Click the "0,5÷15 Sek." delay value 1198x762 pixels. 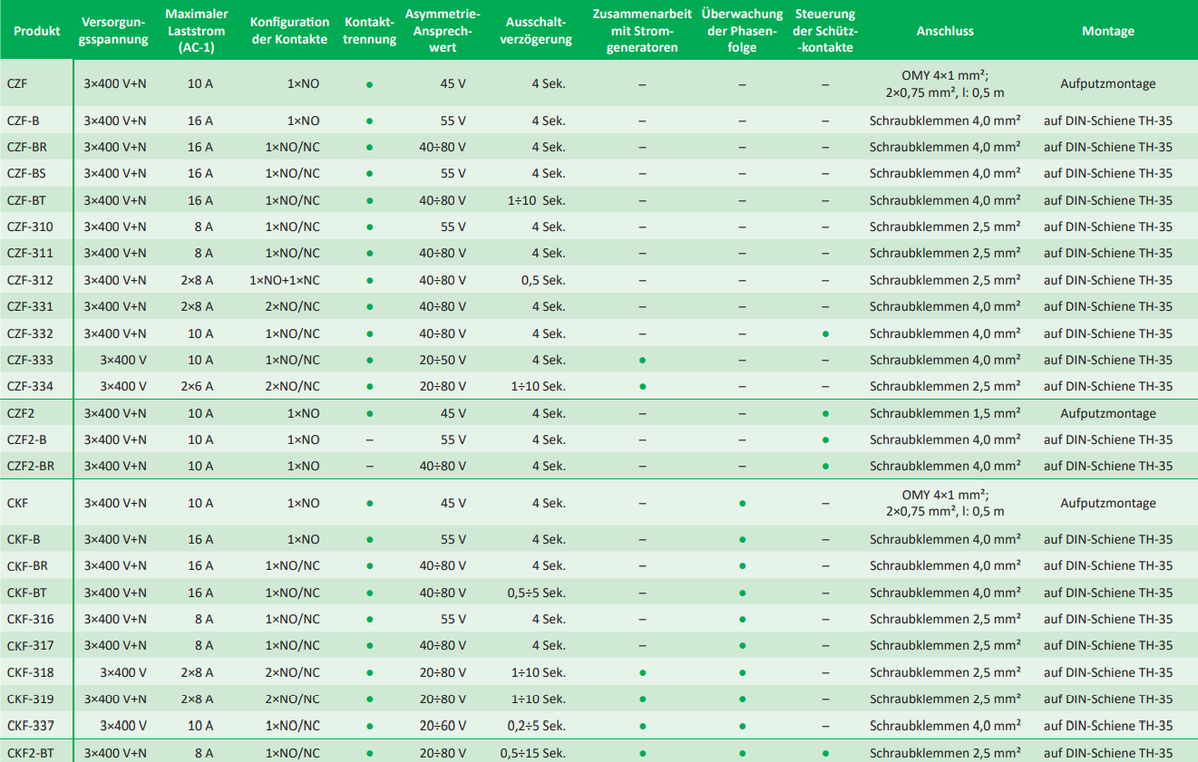(533, 753)
